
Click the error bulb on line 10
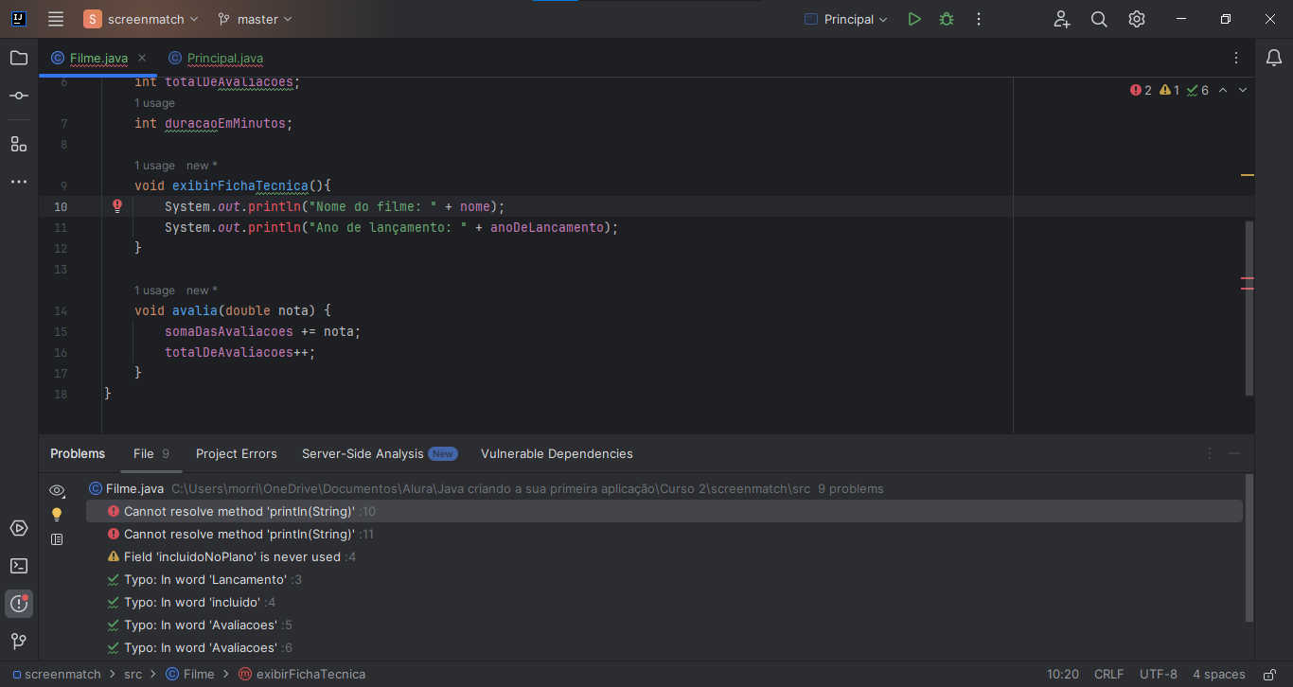click(x=117, y=205)
